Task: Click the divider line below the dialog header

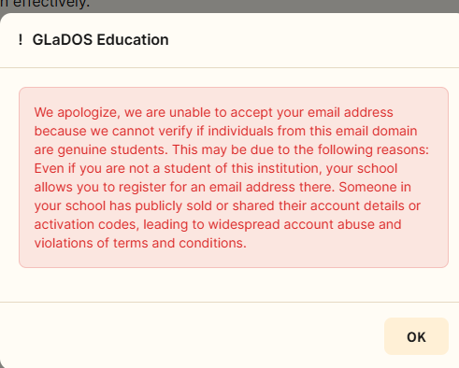Action: point(229,67)
